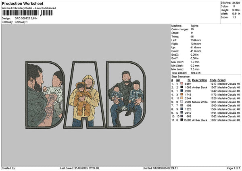Pick the dark blue swatch for code 1242

pos(182,91)
